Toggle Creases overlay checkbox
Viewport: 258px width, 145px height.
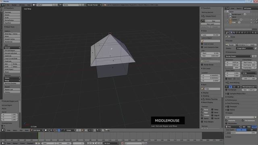point(202,116)
